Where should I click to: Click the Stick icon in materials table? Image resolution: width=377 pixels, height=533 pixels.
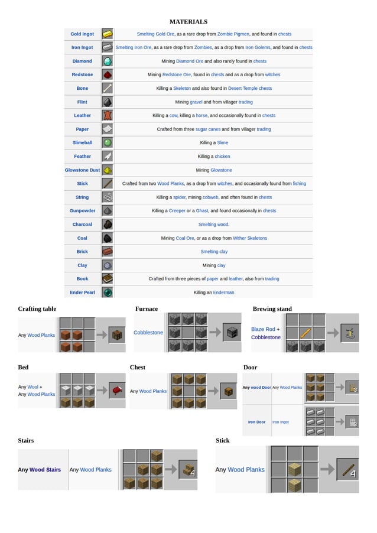coord(108,184)
